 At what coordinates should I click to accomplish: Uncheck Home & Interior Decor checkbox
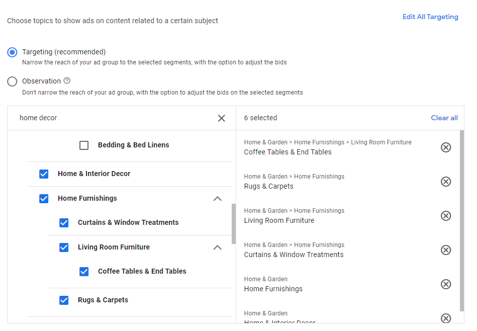[x=44, y=174]
